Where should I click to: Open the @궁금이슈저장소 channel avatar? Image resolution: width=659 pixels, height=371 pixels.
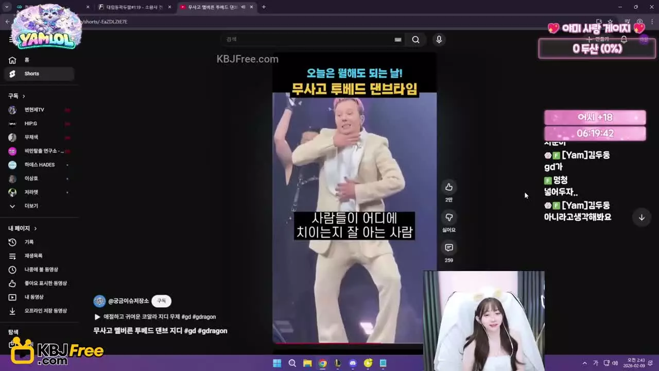99,301
